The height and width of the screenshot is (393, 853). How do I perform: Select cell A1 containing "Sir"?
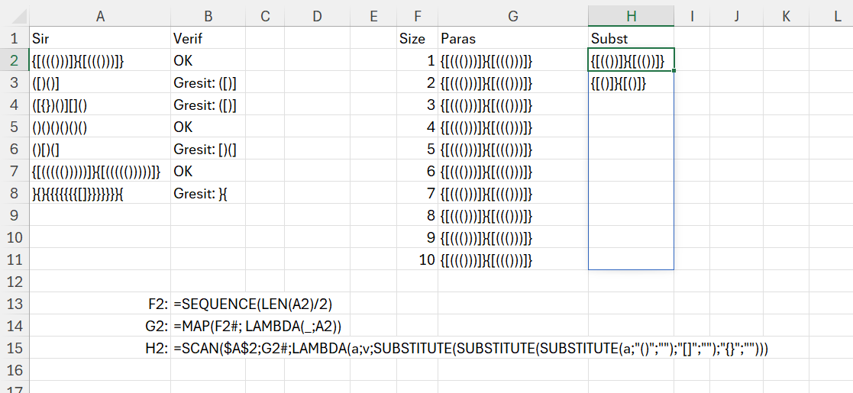tap(100, 38)
